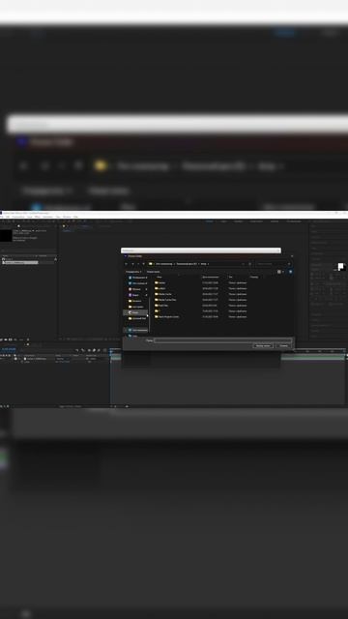
Task: Click 'Этот компьютер' breadcrumb in address bar
Action: pos(164,264)
